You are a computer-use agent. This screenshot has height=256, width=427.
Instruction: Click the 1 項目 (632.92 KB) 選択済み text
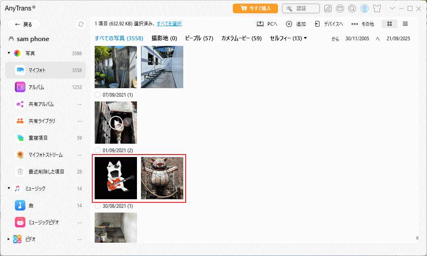124,24
